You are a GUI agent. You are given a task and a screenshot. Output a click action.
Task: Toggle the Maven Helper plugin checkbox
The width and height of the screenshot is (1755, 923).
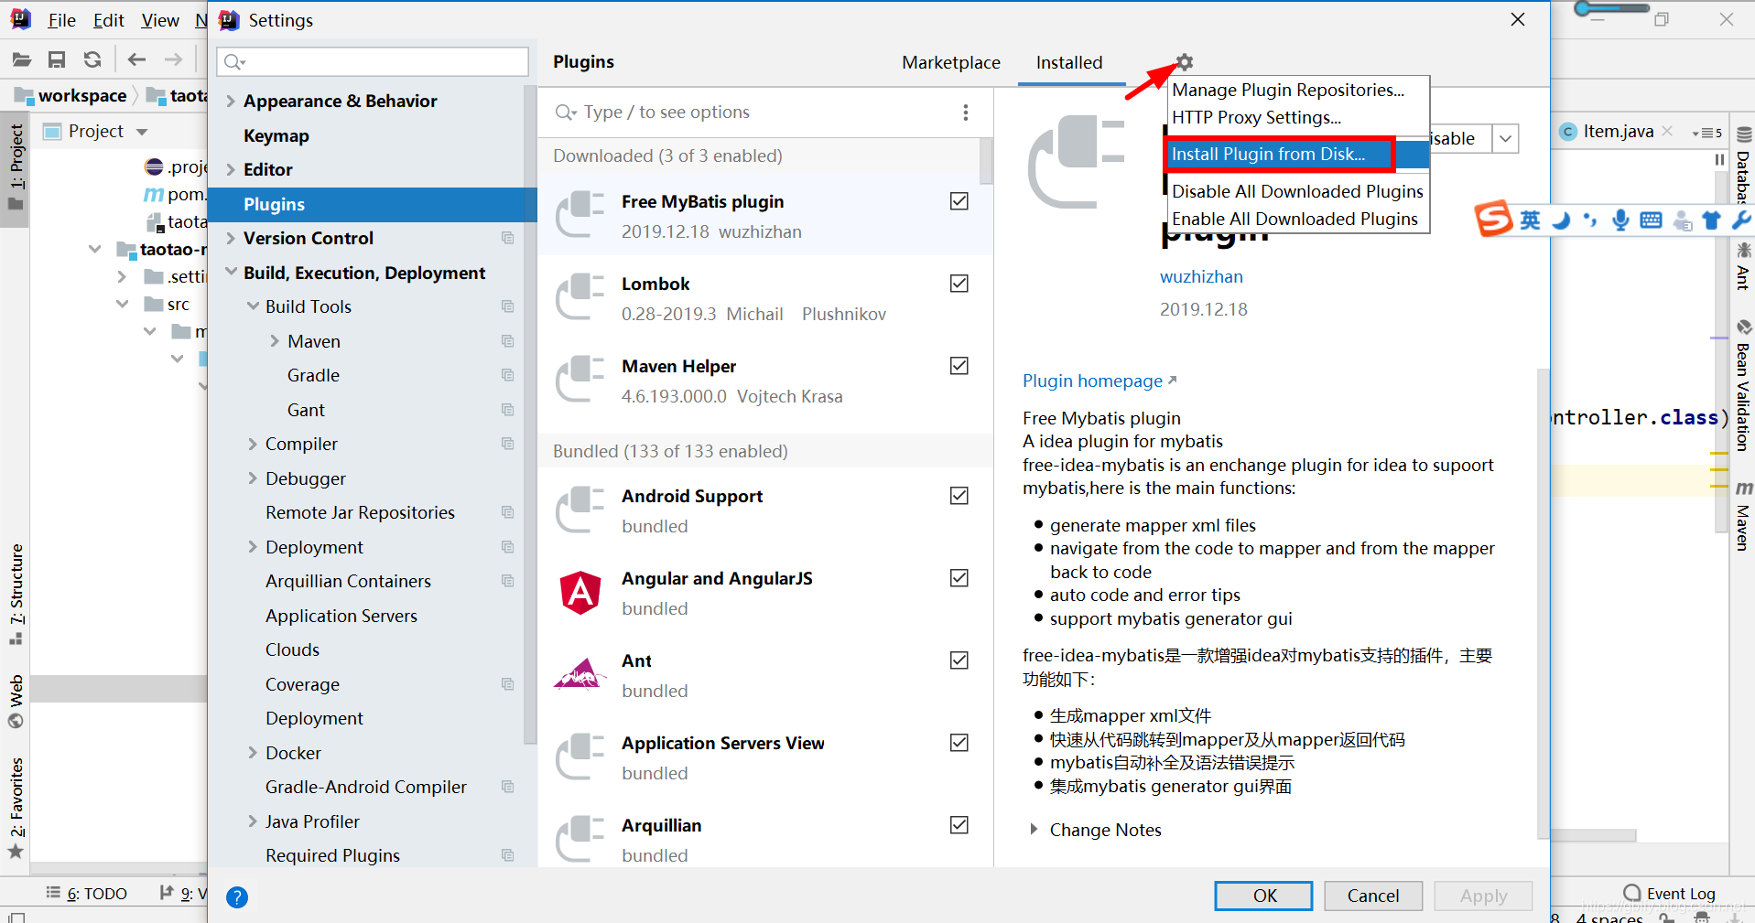coord(959,366)
